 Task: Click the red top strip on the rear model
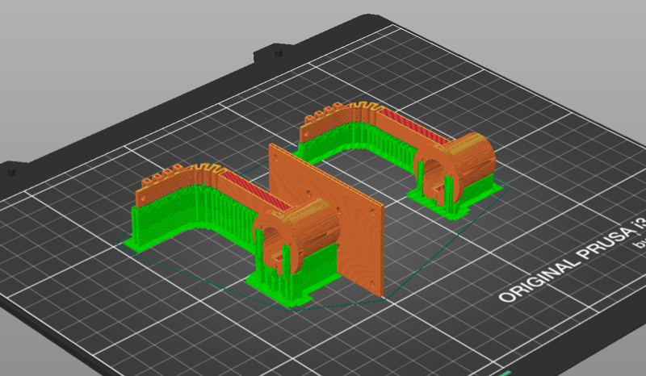414,126
